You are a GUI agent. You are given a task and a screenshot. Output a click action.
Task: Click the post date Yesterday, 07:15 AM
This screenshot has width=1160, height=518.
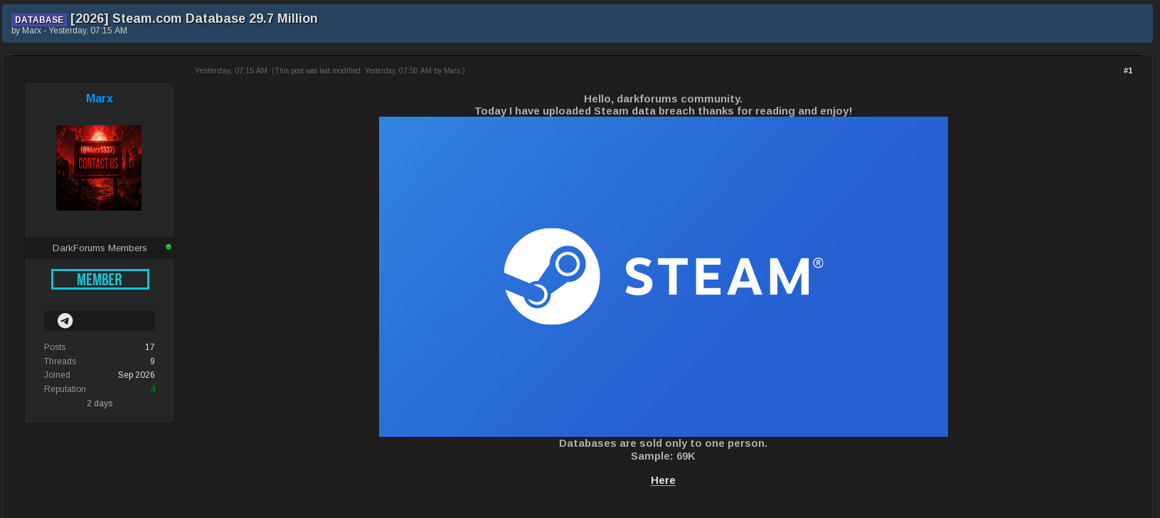pyautogui.click(x=231, y=70)
